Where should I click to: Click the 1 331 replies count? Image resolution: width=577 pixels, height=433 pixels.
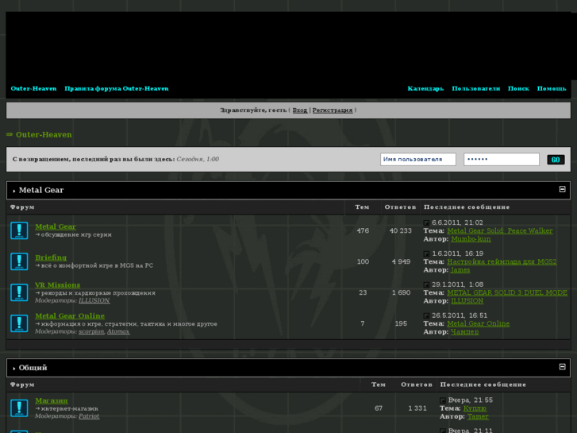click(417, 408)
